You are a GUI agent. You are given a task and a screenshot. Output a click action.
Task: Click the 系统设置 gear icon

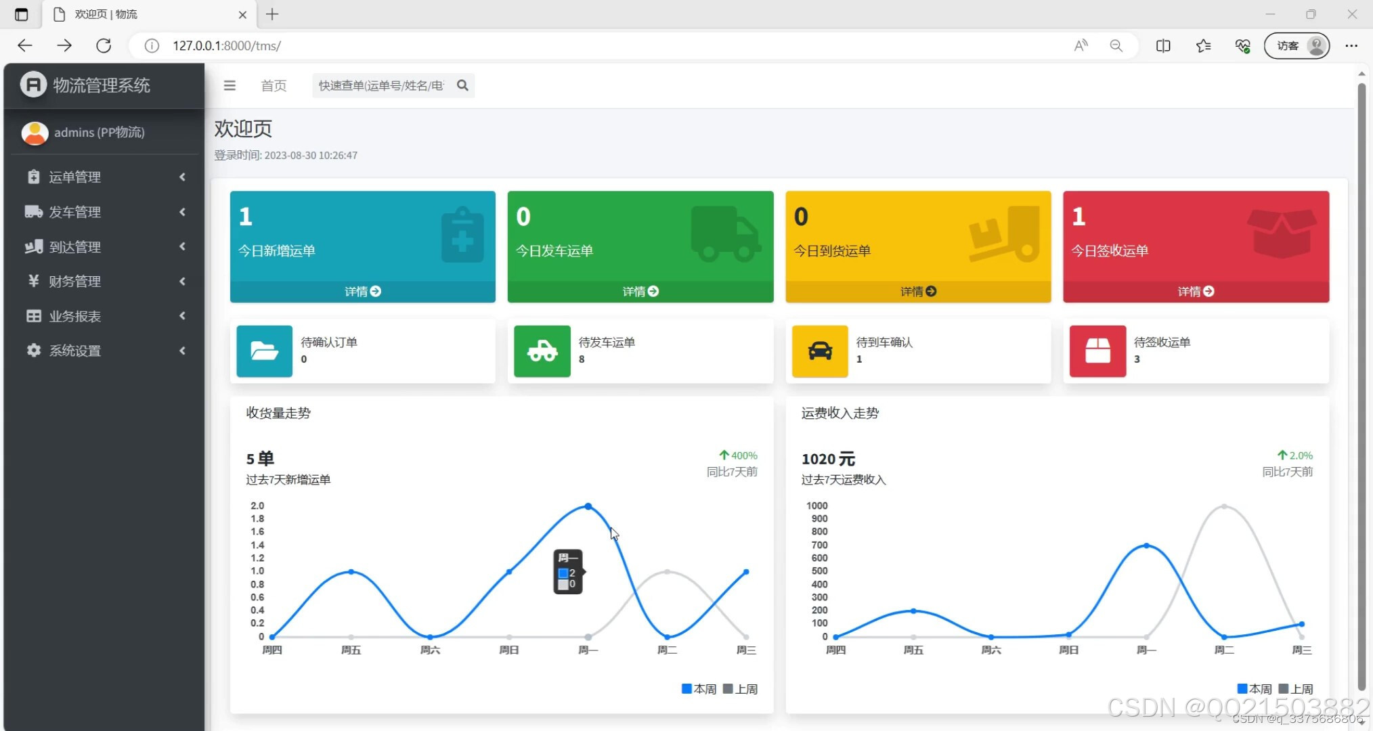tap(33, 351)
